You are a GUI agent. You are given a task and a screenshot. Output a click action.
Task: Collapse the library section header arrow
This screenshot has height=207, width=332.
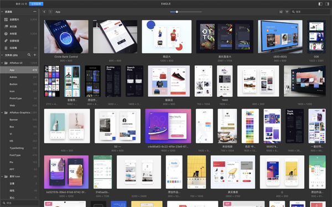[2, 12]
